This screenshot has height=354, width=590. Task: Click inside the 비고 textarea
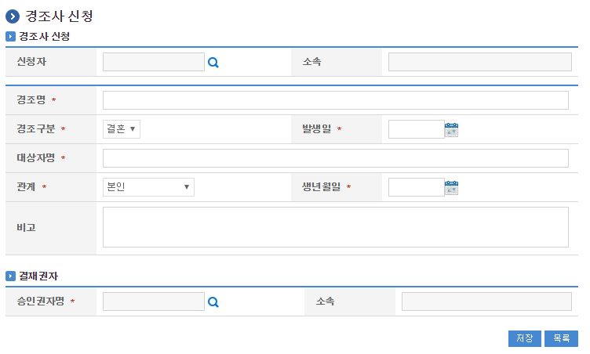[x=335, y=227]
